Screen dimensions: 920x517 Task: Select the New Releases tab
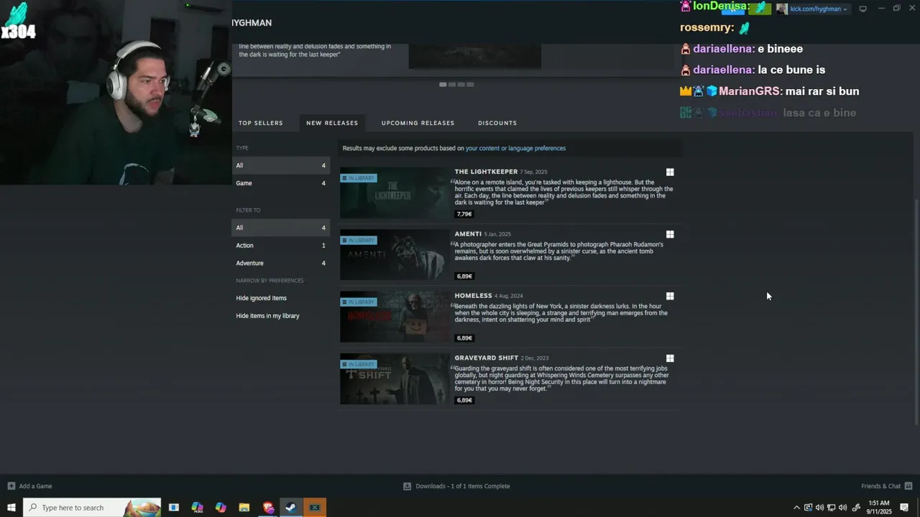pos(332,123)
